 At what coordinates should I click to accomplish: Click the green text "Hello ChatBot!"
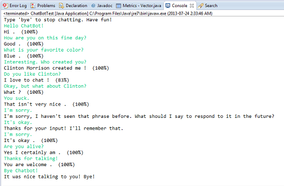coord(24,26)
